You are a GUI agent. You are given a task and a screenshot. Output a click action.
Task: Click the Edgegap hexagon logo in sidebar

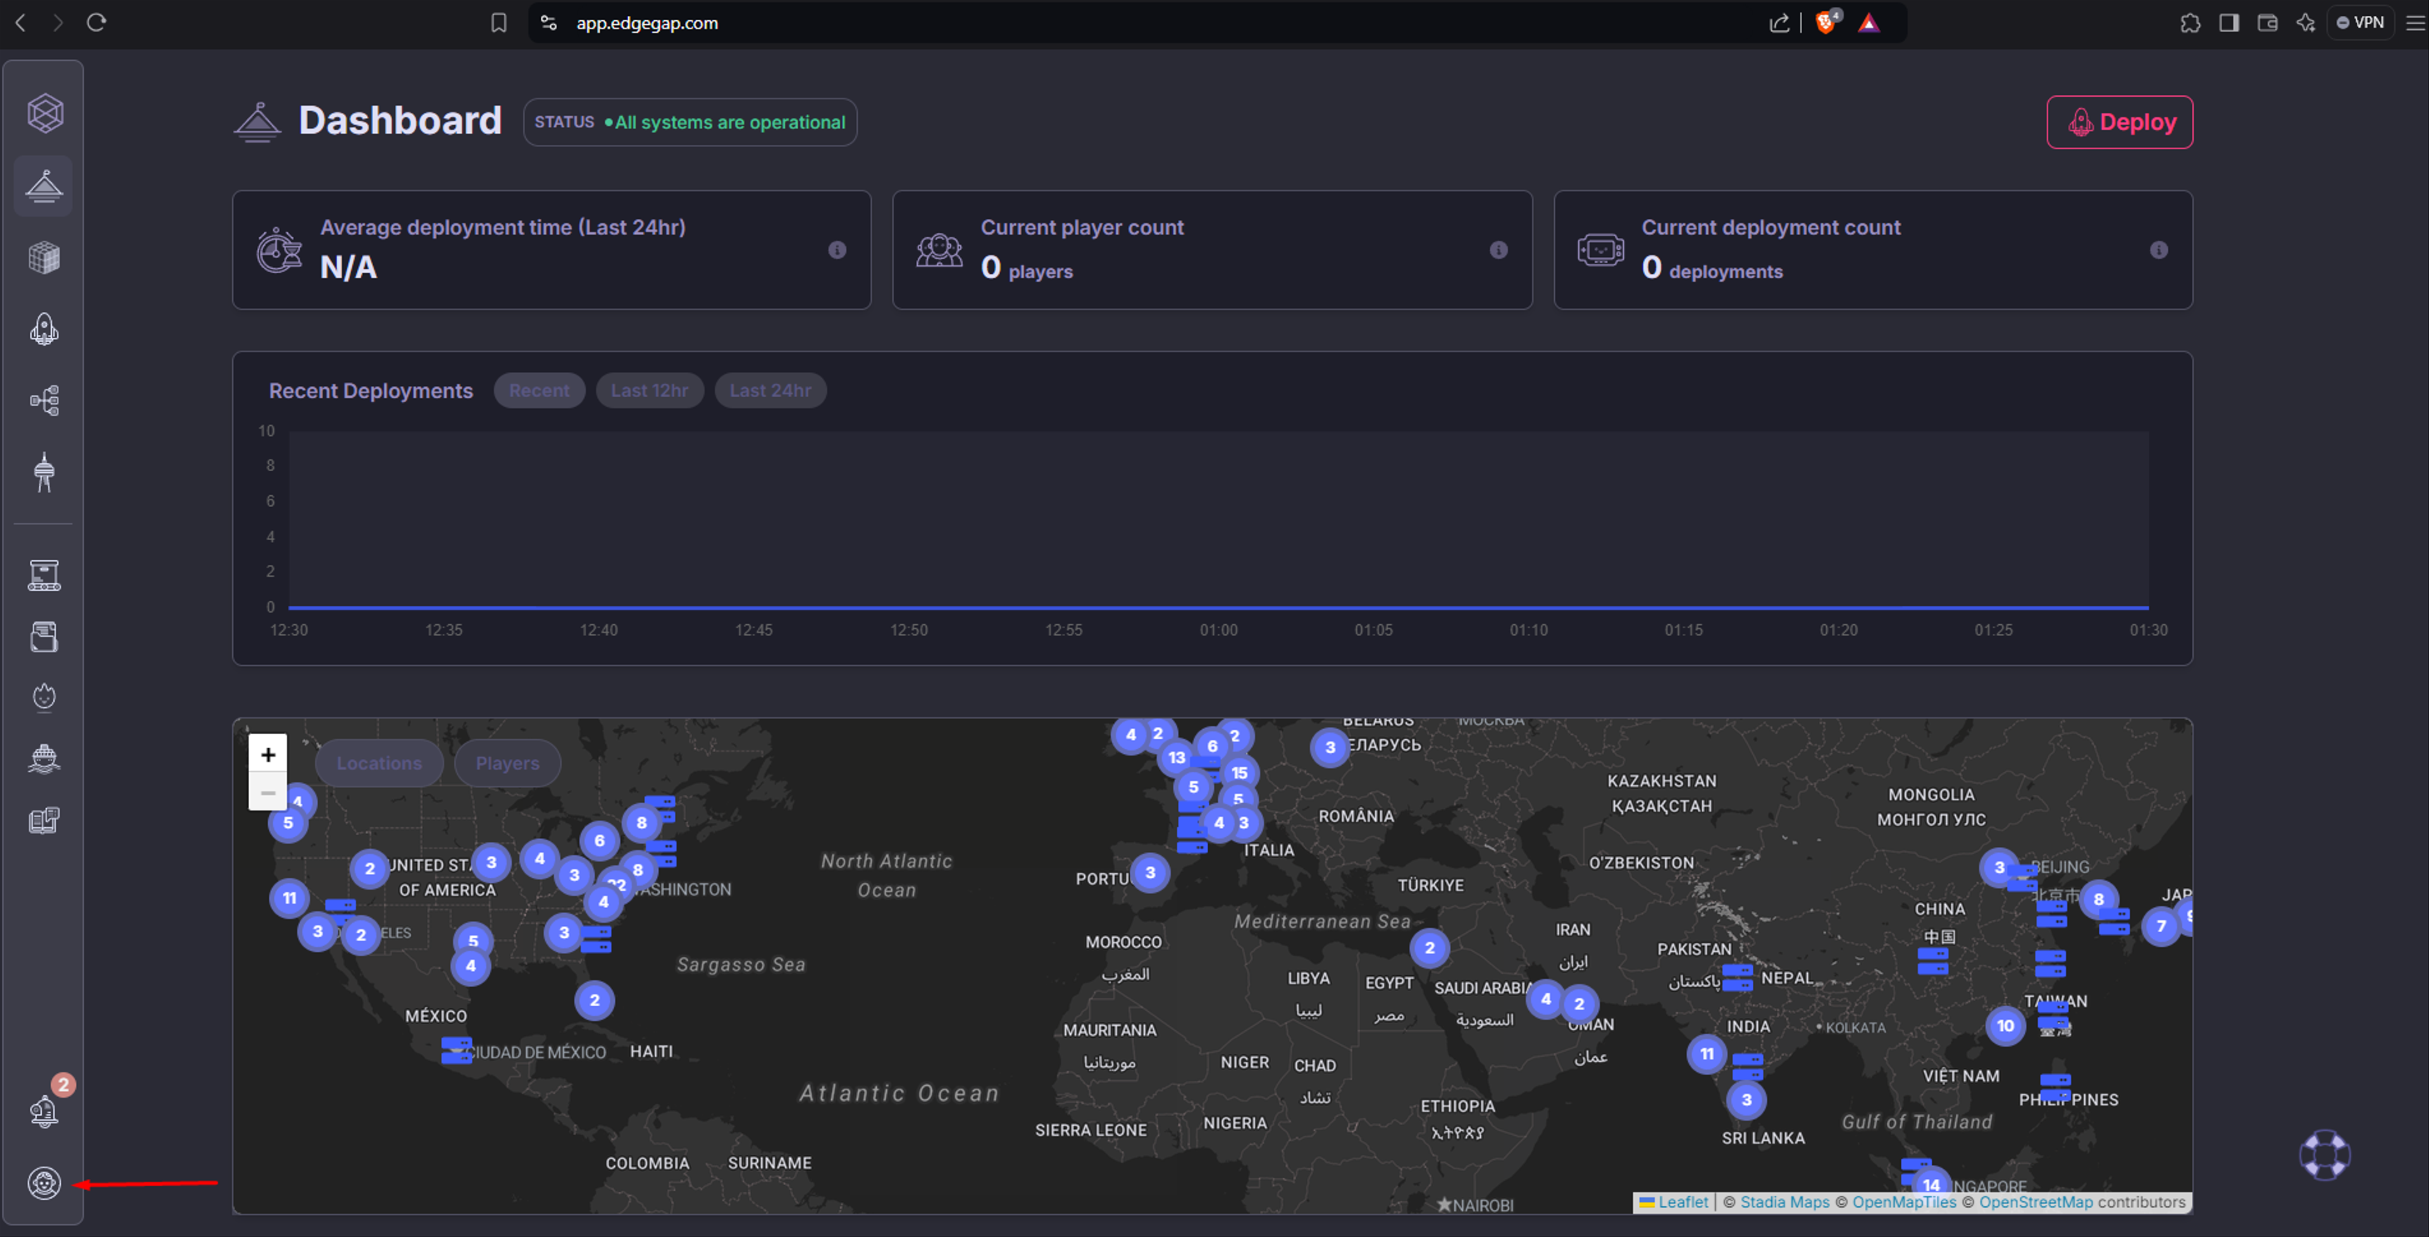click(44, 113)
